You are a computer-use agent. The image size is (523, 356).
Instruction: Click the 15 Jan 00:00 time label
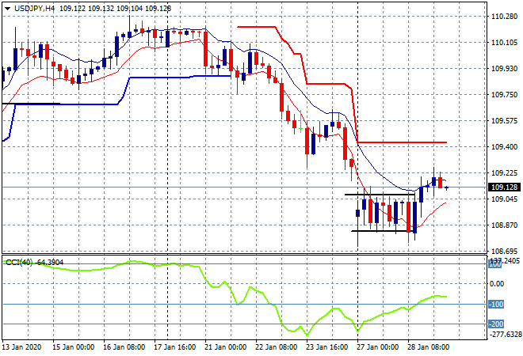[x=74, y=347]
